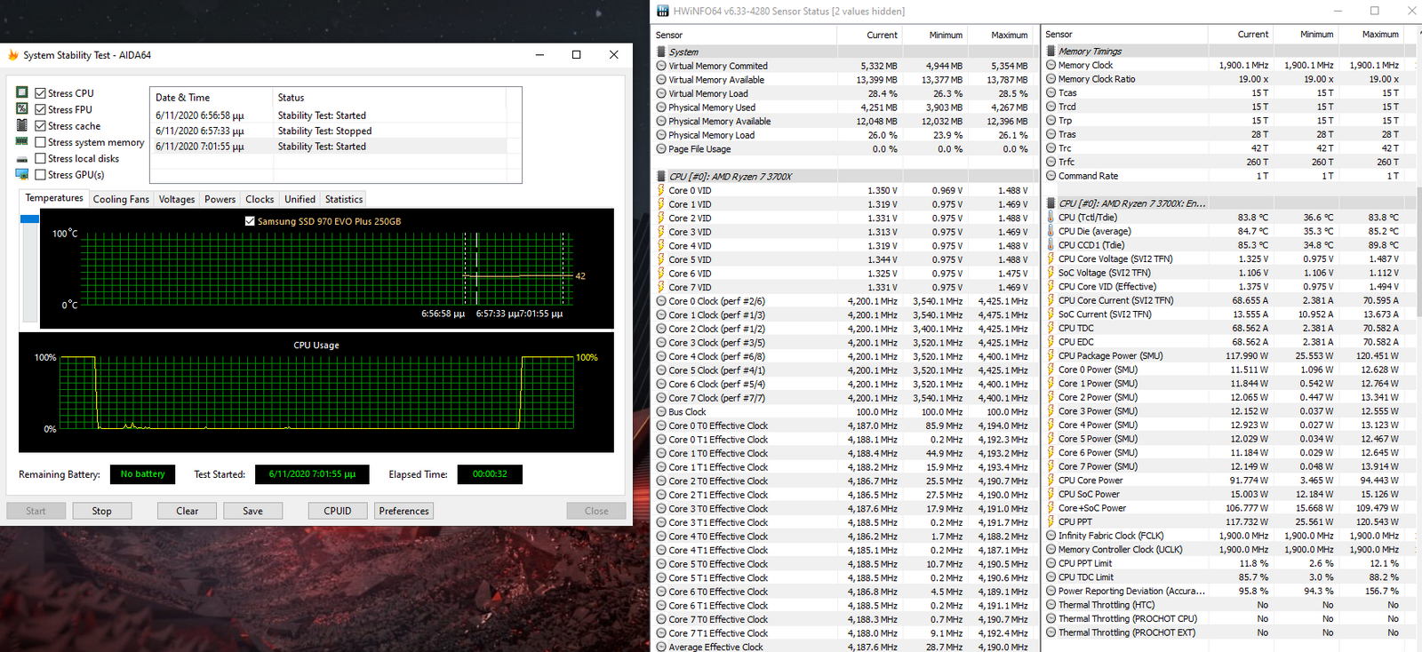
Task: Toggle the Stress cache checkbox
Action: click(x=40, y=126)
